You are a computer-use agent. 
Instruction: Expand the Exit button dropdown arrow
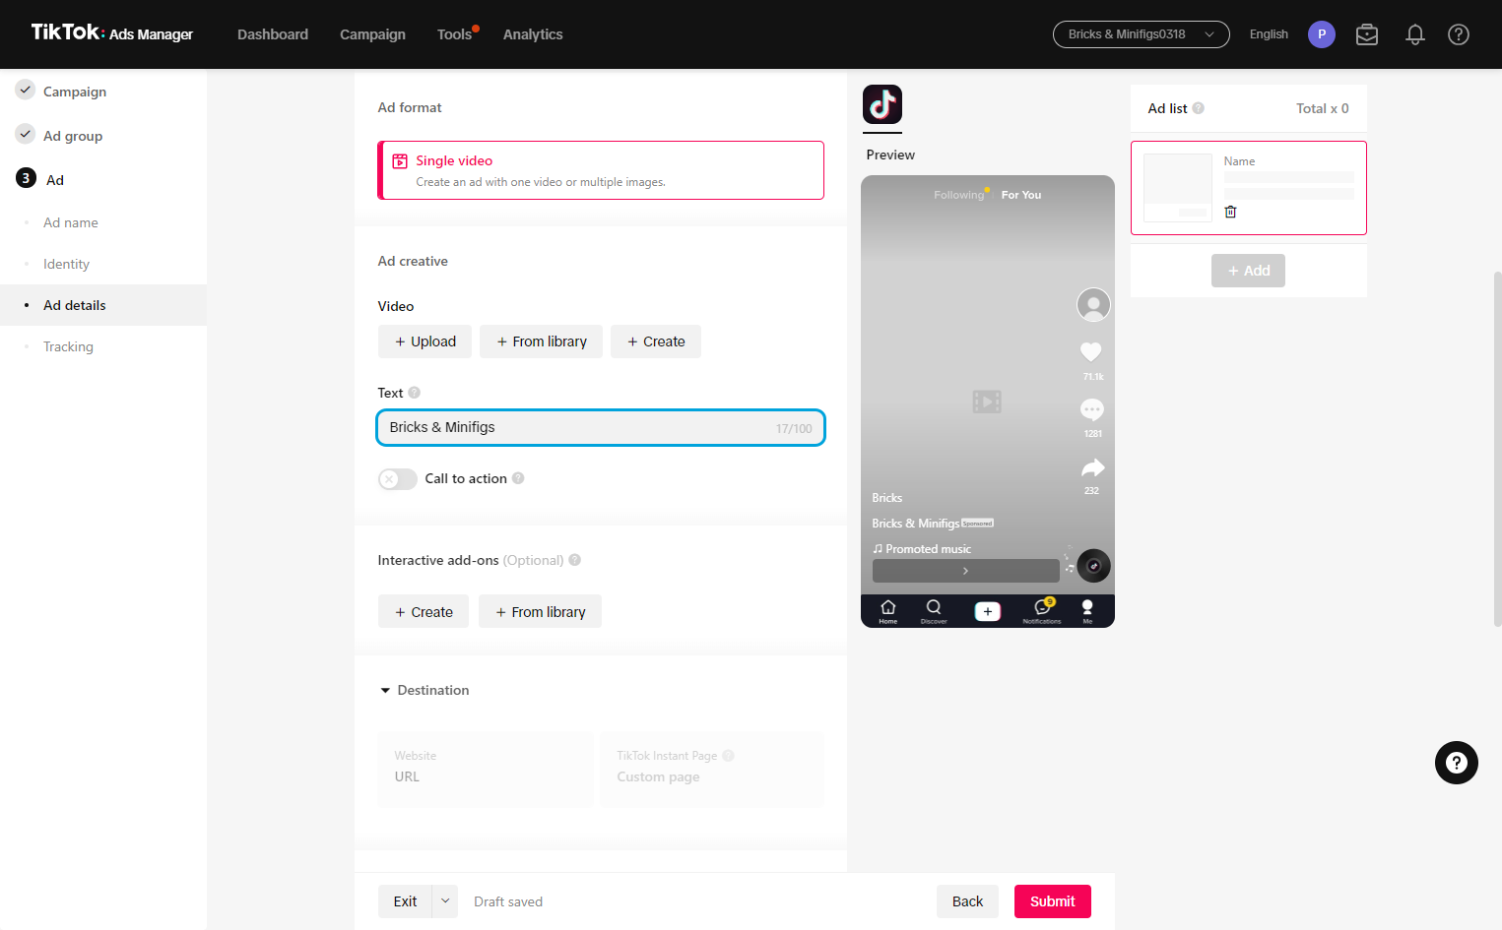coord(445,901)
